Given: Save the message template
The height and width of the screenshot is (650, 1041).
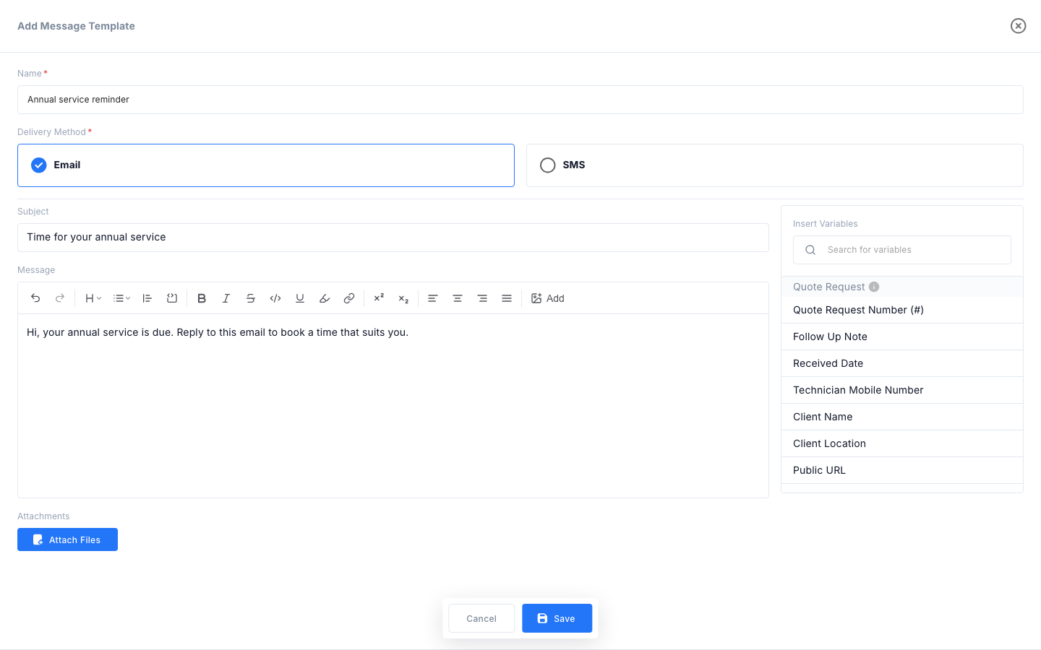Looking at the screenshot, I should (557, 618).
